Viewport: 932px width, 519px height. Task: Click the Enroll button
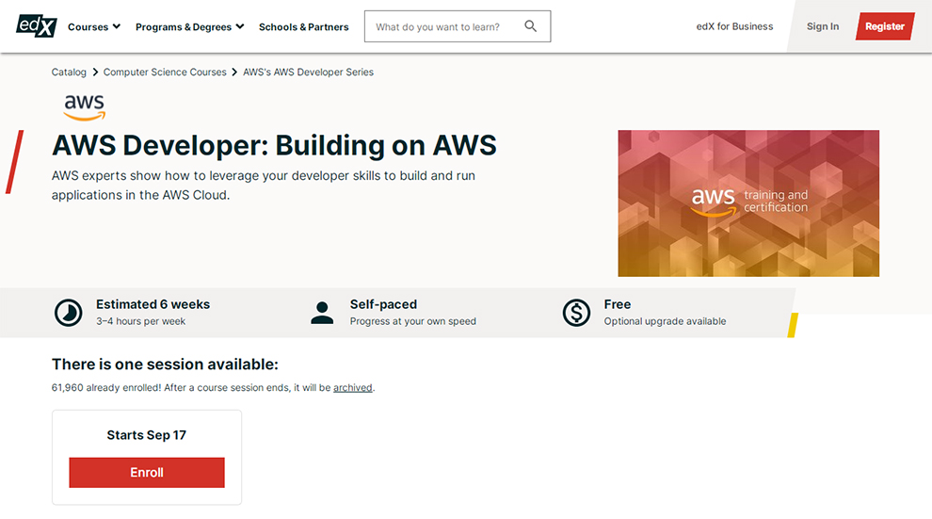point(147,473)
